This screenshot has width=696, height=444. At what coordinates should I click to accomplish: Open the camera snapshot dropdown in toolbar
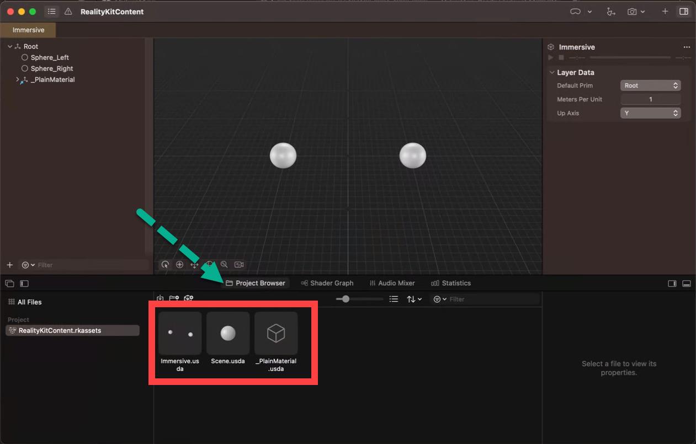click(x=636, y=12)
